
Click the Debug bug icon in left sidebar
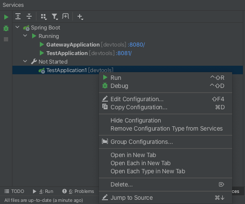click(6, 28)
